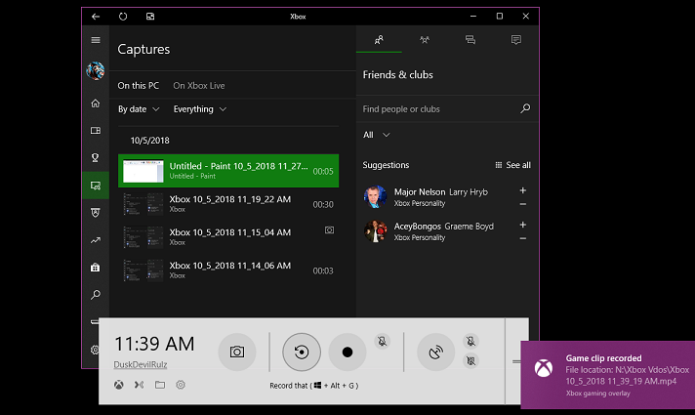
Task: Click the Game clip recorded notification
Action: pos(608,375)
